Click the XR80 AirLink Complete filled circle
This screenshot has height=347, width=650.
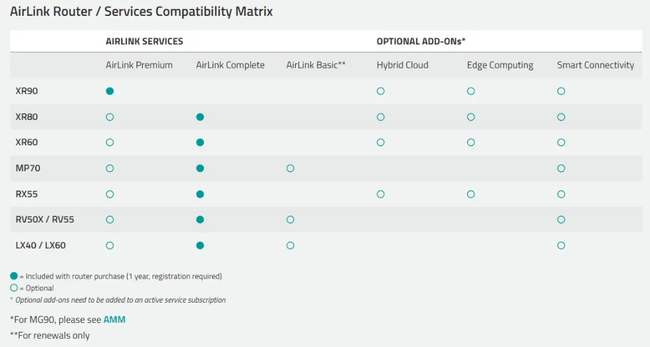200,117
